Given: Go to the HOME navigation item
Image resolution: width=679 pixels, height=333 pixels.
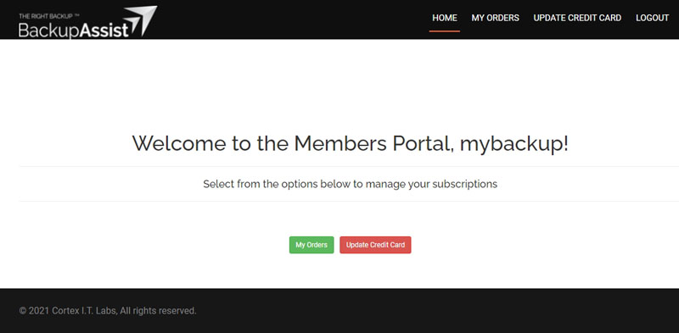Looking at the screenshot, I should [444, 18].
